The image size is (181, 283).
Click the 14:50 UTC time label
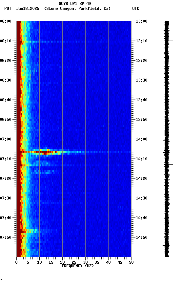(141, 237)
